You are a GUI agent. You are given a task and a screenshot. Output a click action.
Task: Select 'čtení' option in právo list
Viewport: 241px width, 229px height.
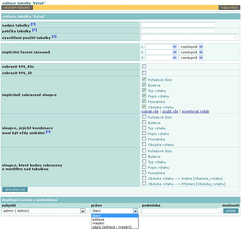tap(115, 216)
